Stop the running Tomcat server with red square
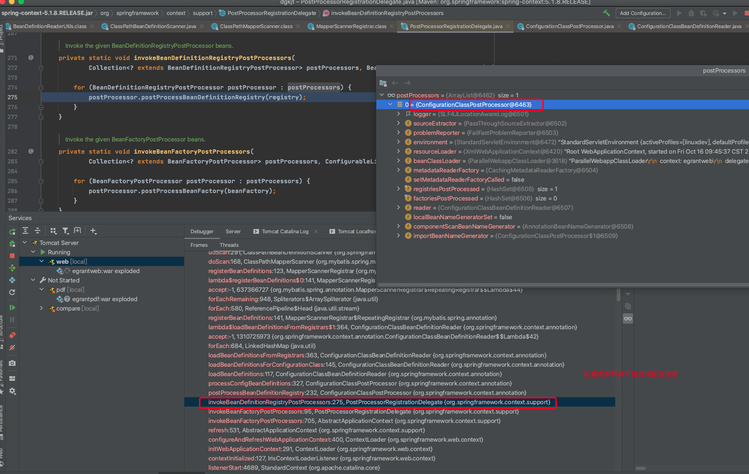 tap(12, 256)
